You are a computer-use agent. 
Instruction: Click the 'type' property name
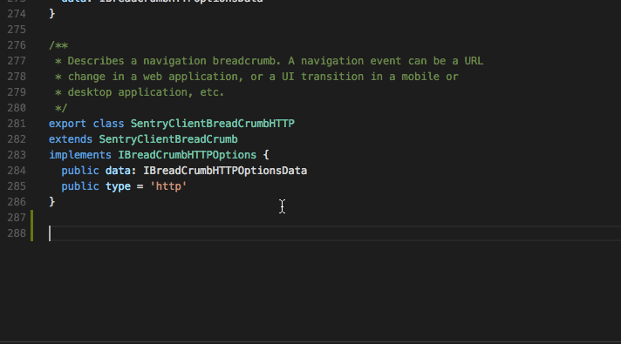click(x=118, y=186)
